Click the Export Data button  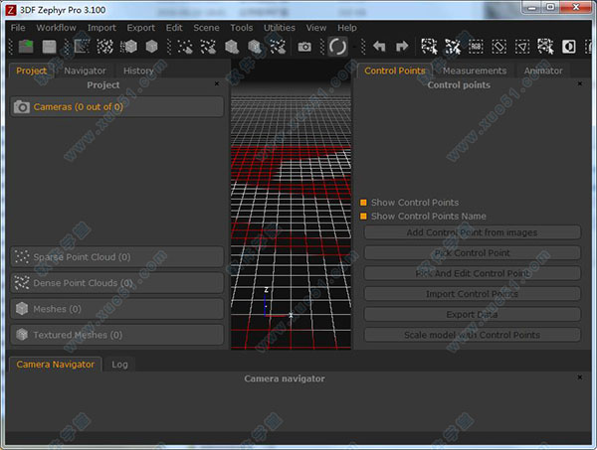(x=472, y=315)
